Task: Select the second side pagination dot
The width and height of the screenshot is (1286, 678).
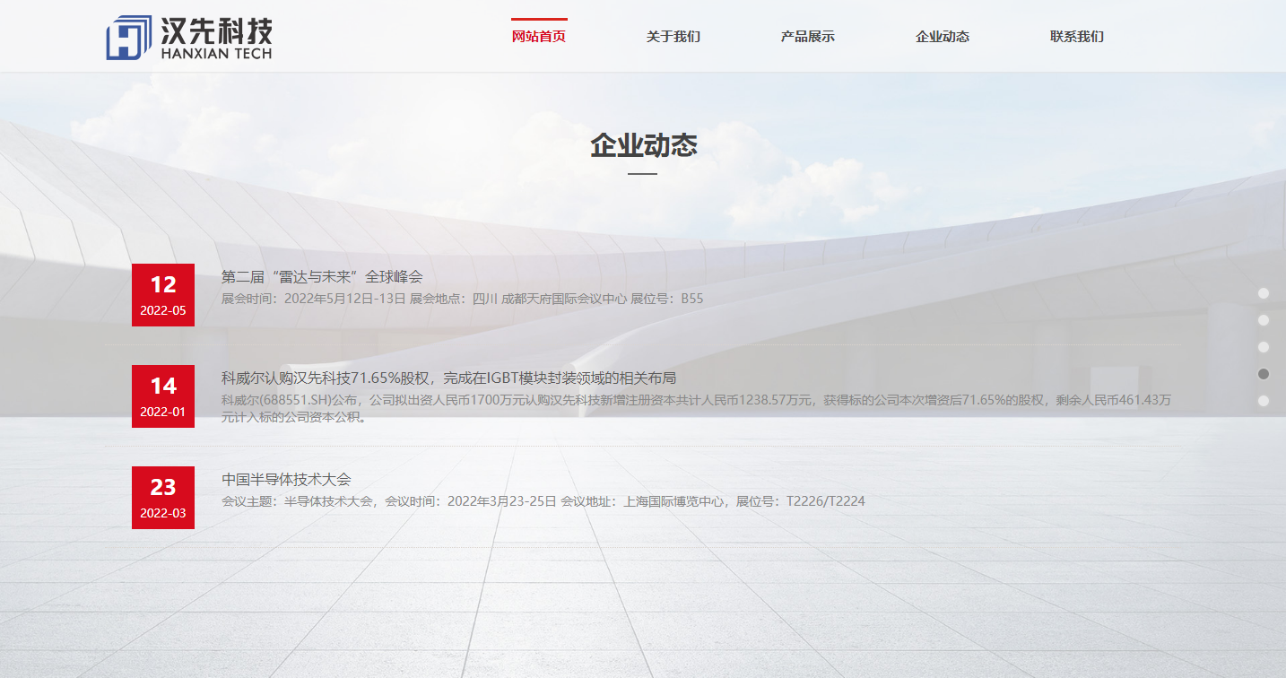Action: tap(1264, 320)
